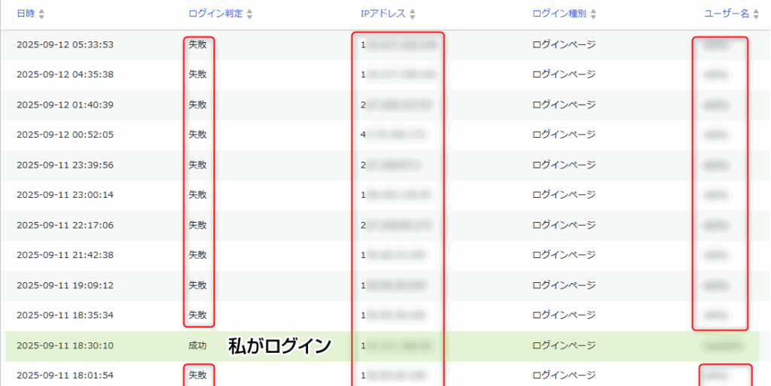Select the date 2025-09-11 19:09:12

coord(65,285)
